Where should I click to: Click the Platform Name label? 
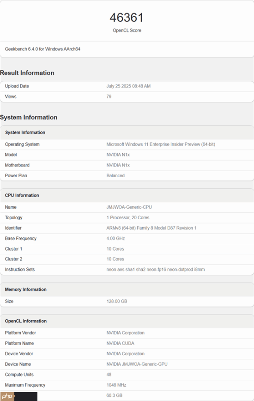click(x=19, y=343)
